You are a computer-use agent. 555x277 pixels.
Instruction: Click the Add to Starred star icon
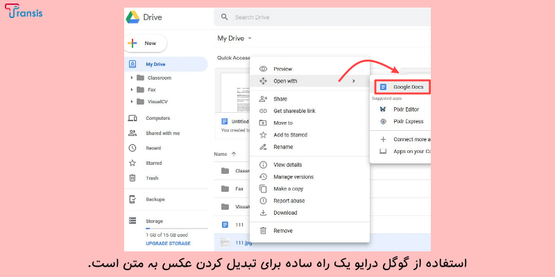(263, 135)
